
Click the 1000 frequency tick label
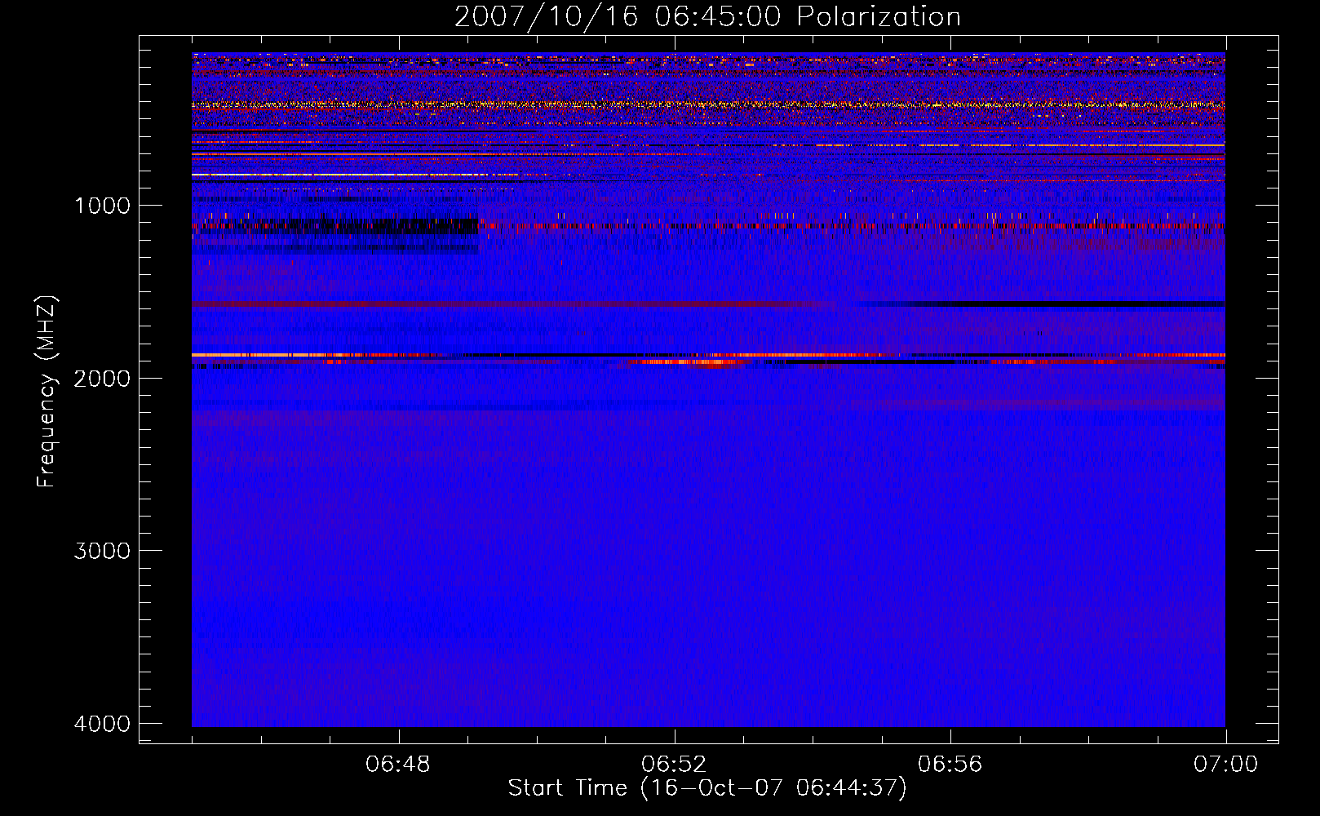102,206
